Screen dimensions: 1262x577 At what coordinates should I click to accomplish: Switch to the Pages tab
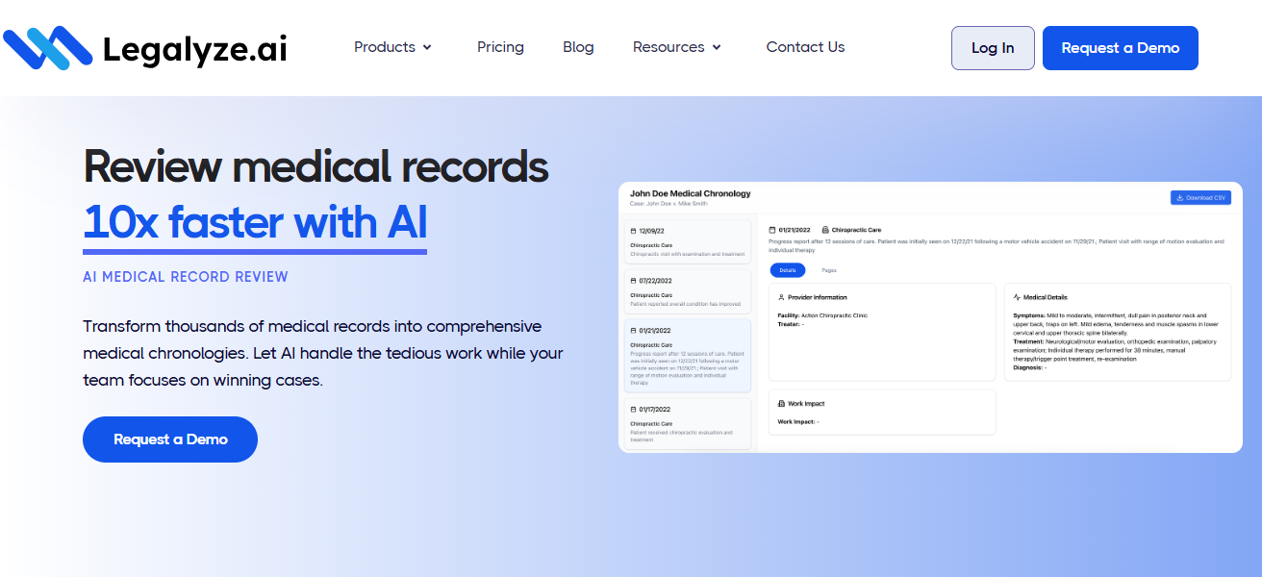click(x=829, y=271)
